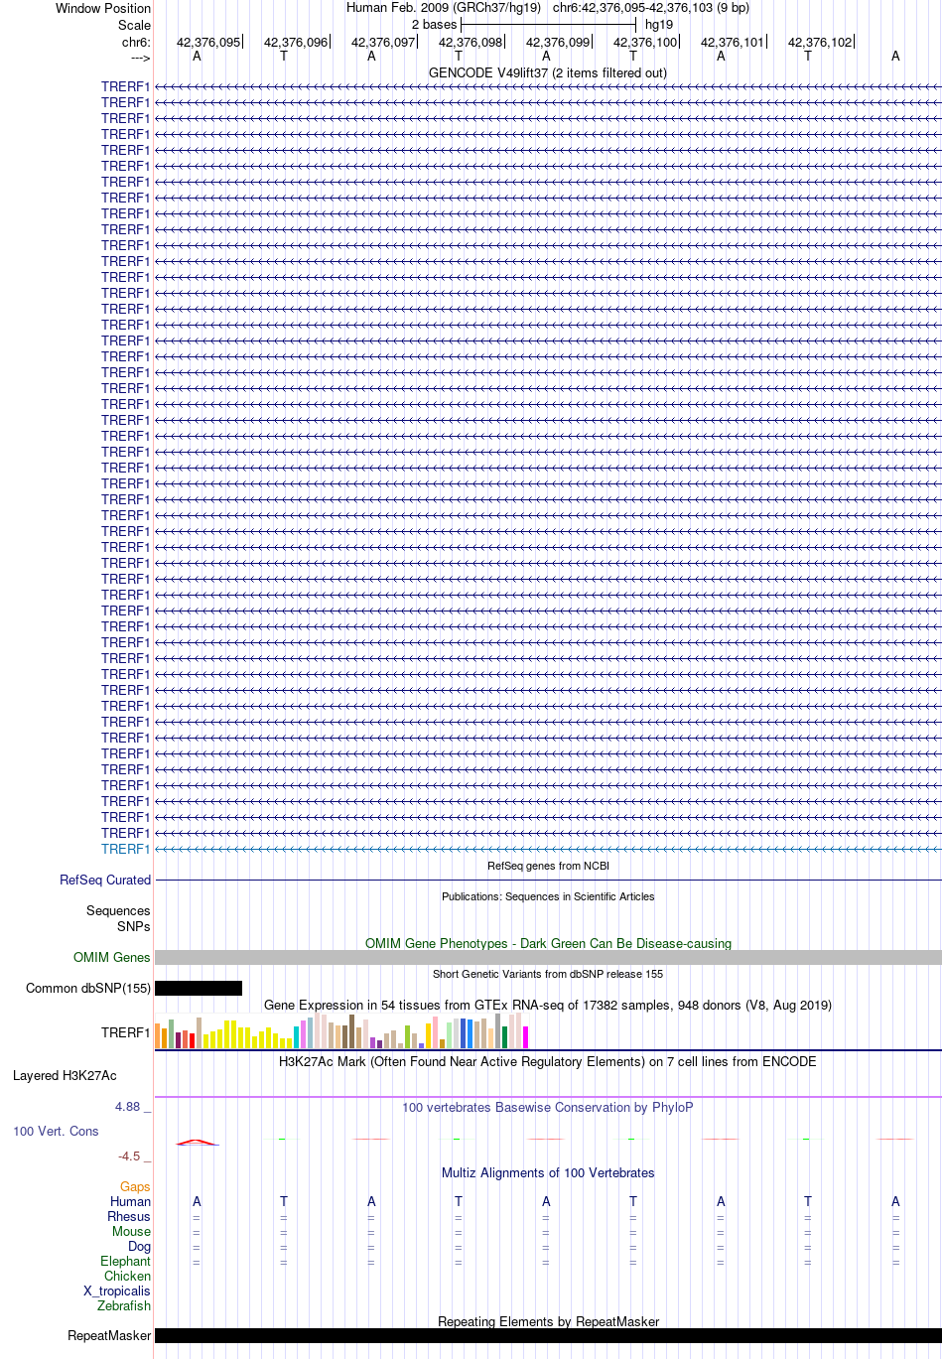Select the X_tropicalis alignment row label

pyautogui.click(x=117, y=1291)
